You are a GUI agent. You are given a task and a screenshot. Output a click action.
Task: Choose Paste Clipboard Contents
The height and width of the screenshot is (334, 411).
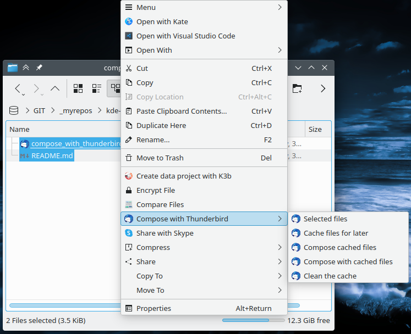point(204,112)
